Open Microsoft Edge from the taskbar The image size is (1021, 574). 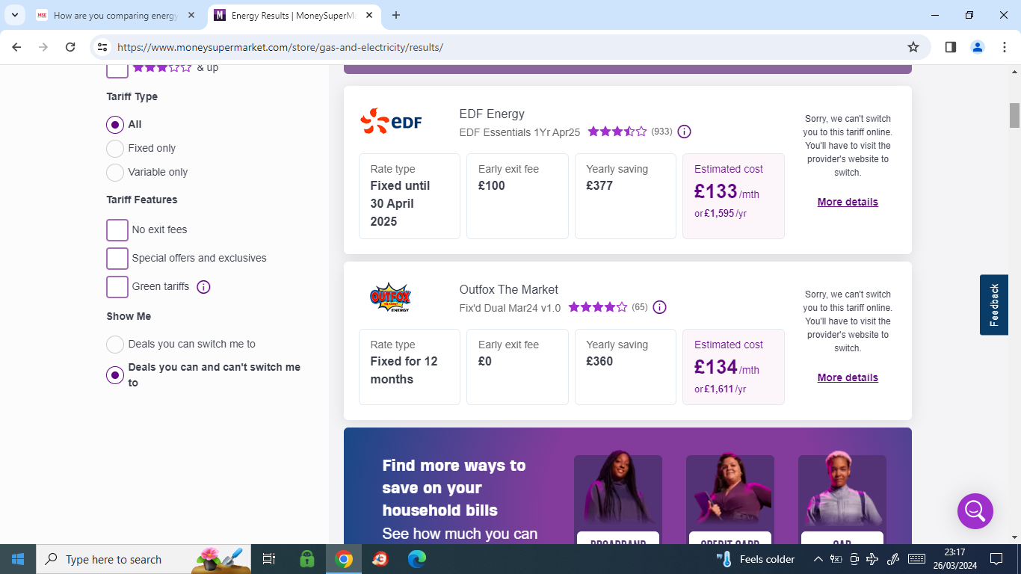click(x=417, y=559)
